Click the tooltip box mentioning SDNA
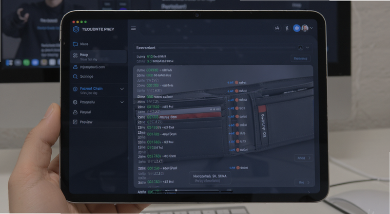 click(210, 178)
